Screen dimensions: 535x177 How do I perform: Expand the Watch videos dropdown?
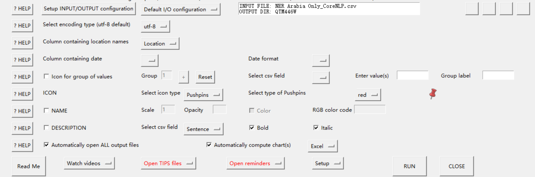[89, 163]
